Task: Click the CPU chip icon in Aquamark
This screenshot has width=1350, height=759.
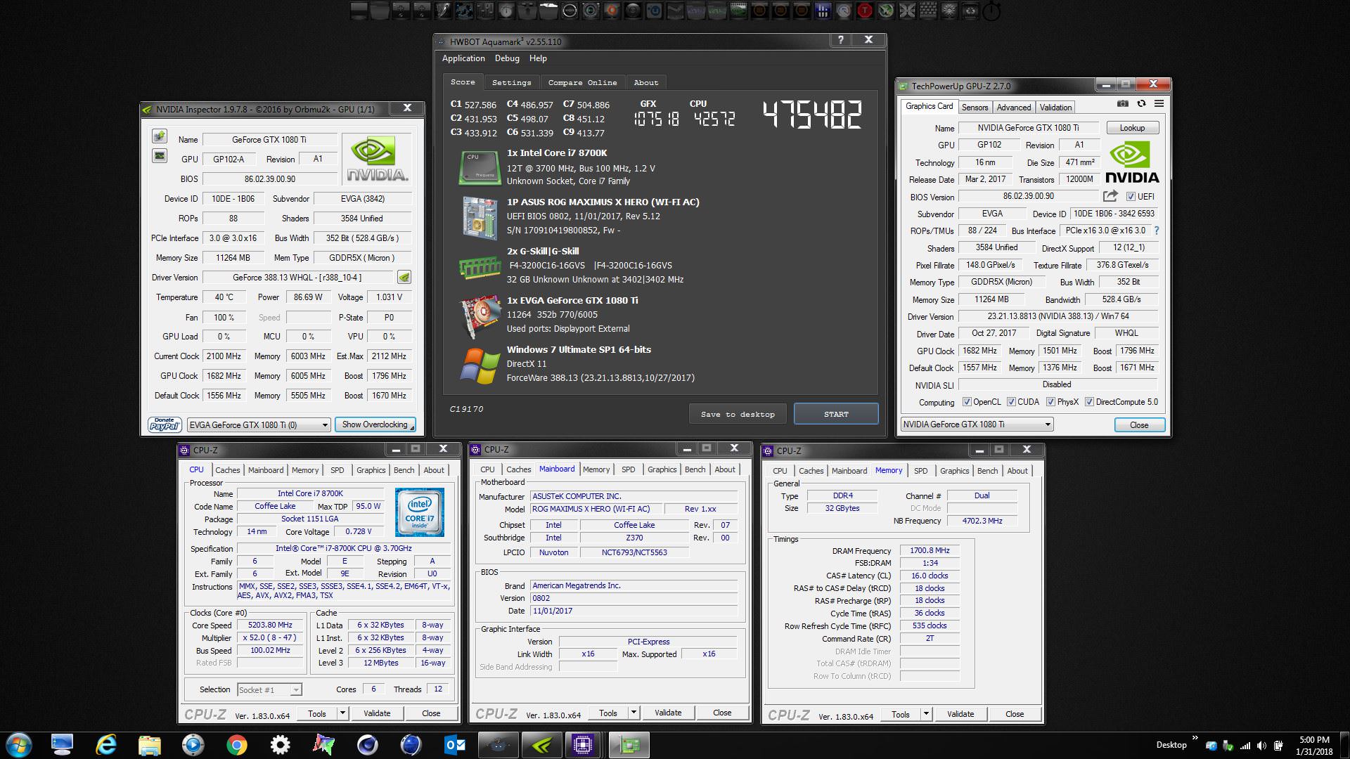Action: point(479,167)
